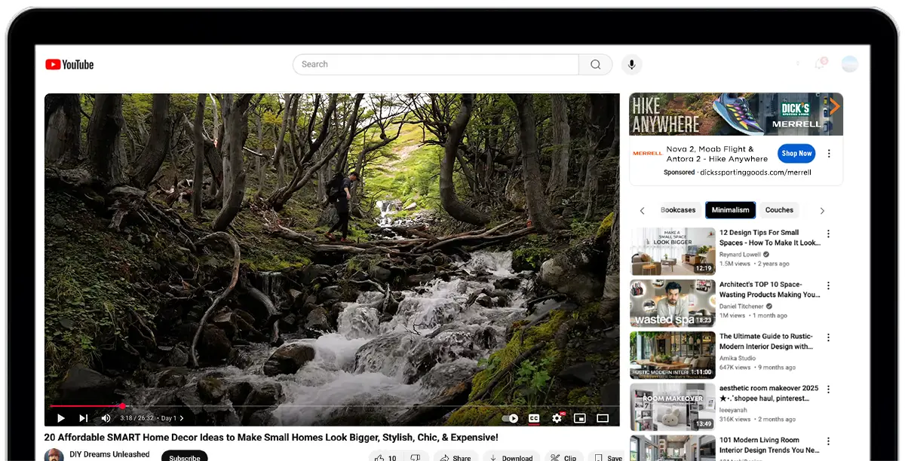Open the video settings gear
This screenshot has width=905, height=461.
pos(557,418)
